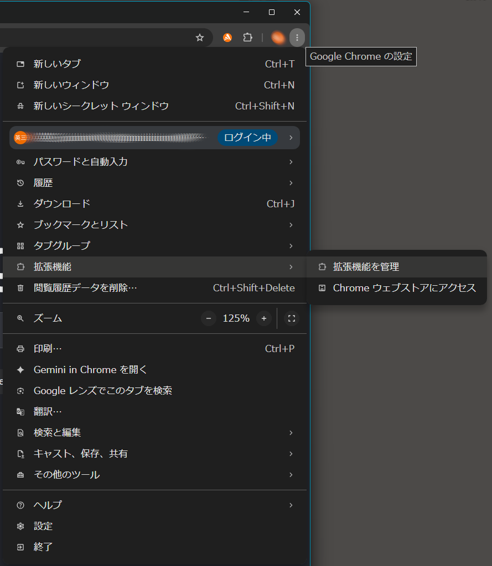Click the download icon beside ダウンロード
Viewport: 492px width, 566px height.
tap(20, 204)
